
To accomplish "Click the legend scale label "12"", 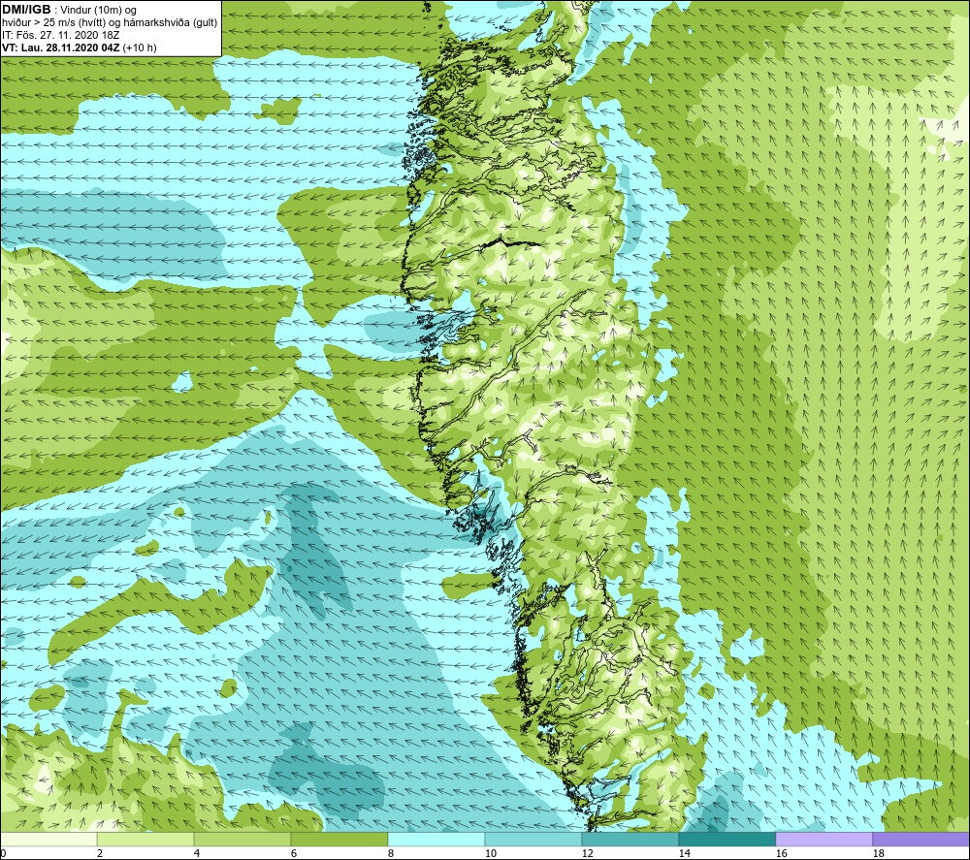I will [x=588, y=853].
